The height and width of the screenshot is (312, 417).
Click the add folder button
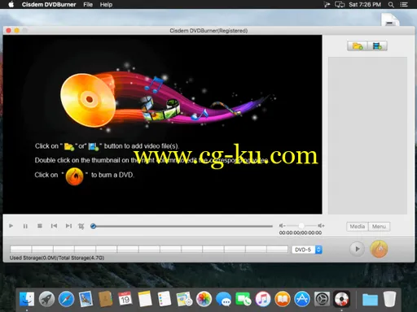[358, 46]
